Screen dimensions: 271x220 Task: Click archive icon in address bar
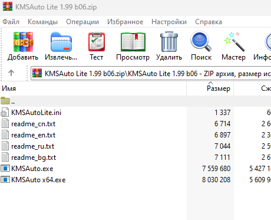(x=37, y=73)
